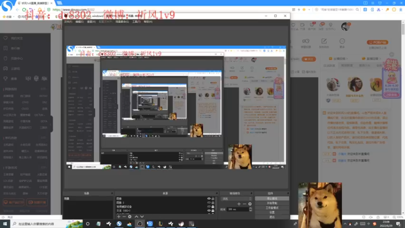Click browser download arrow icon
Screen dimensions: 405x228
tap(400, 10)
